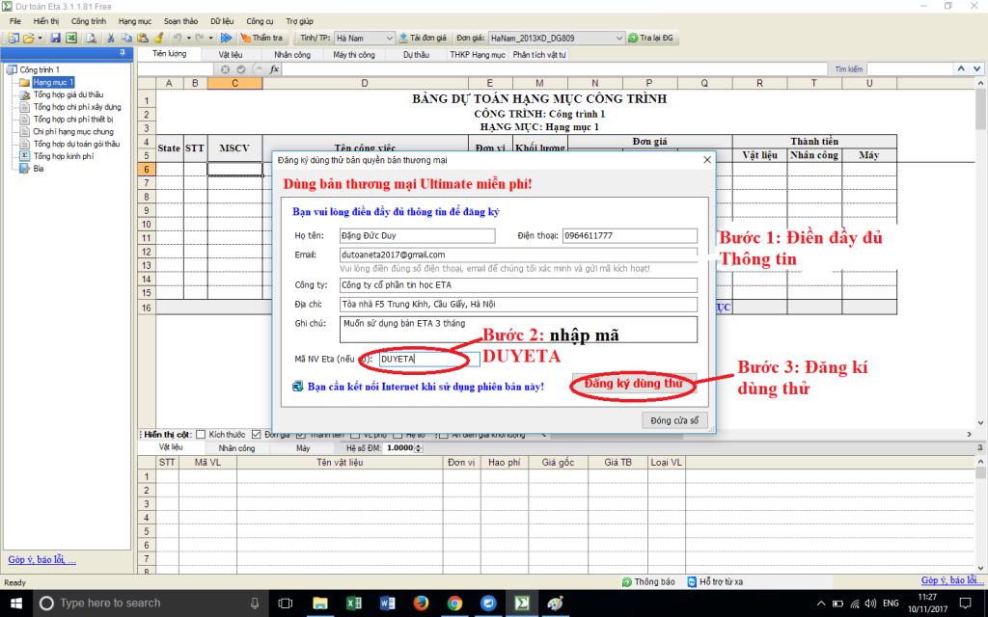Click the fx function icon in the formula bar

274,69
